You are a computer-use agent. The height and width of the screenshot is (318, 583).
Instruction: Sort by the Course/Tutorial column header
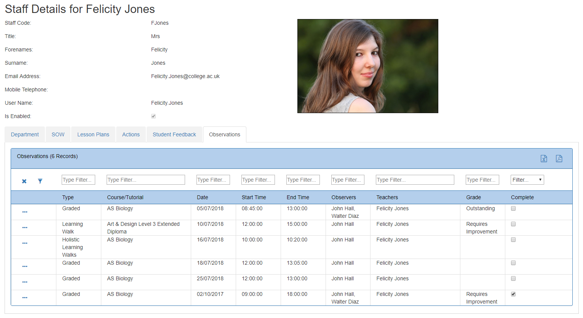point(125,197)
